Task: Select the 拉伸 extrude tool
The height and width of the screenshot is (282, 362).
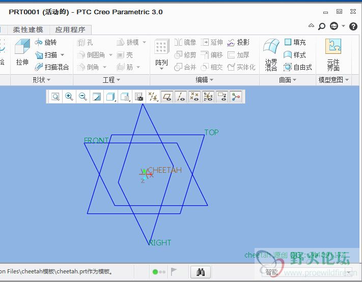Action: (22, 52)
